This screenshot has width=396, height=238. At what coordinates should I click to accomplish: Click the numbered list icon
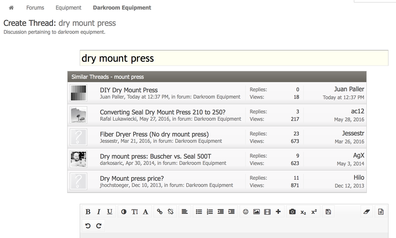(x=209, y=212)
